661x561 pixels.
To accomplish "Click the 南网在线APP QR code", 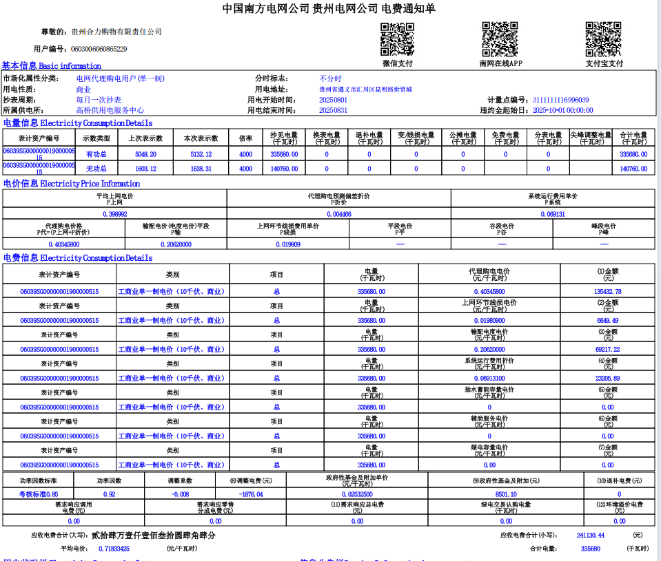I will click(500, 39).
